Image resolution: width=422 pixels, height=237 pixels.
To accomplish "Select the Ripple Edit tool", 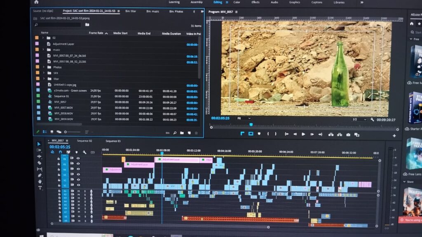I will (39, 156).
